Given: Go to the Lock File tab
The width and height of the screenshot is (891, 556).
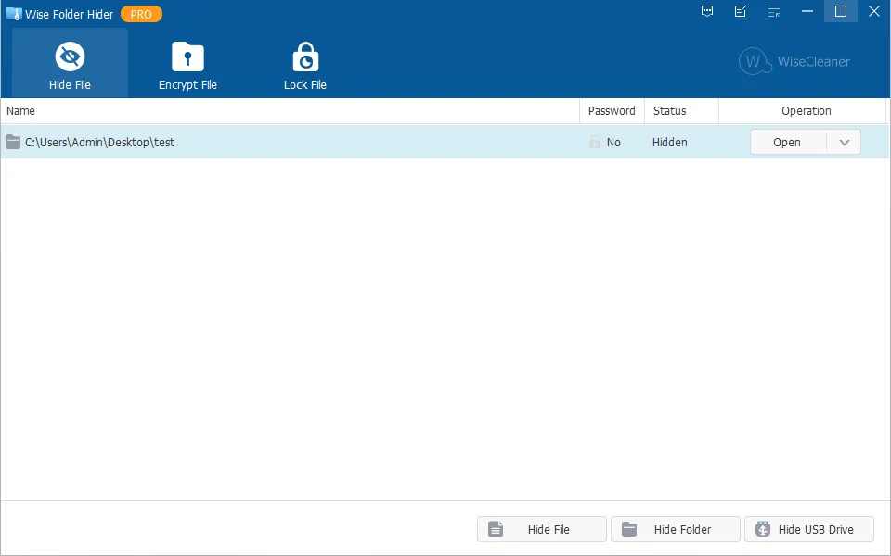Looking at the screenshot, I should click(x=305, y=63).
